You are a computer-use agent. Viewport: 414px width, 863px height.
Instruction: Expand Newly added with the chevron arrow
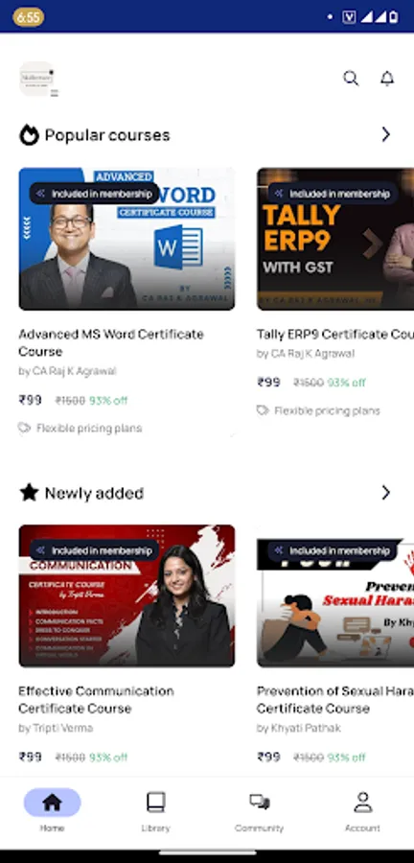386,493
